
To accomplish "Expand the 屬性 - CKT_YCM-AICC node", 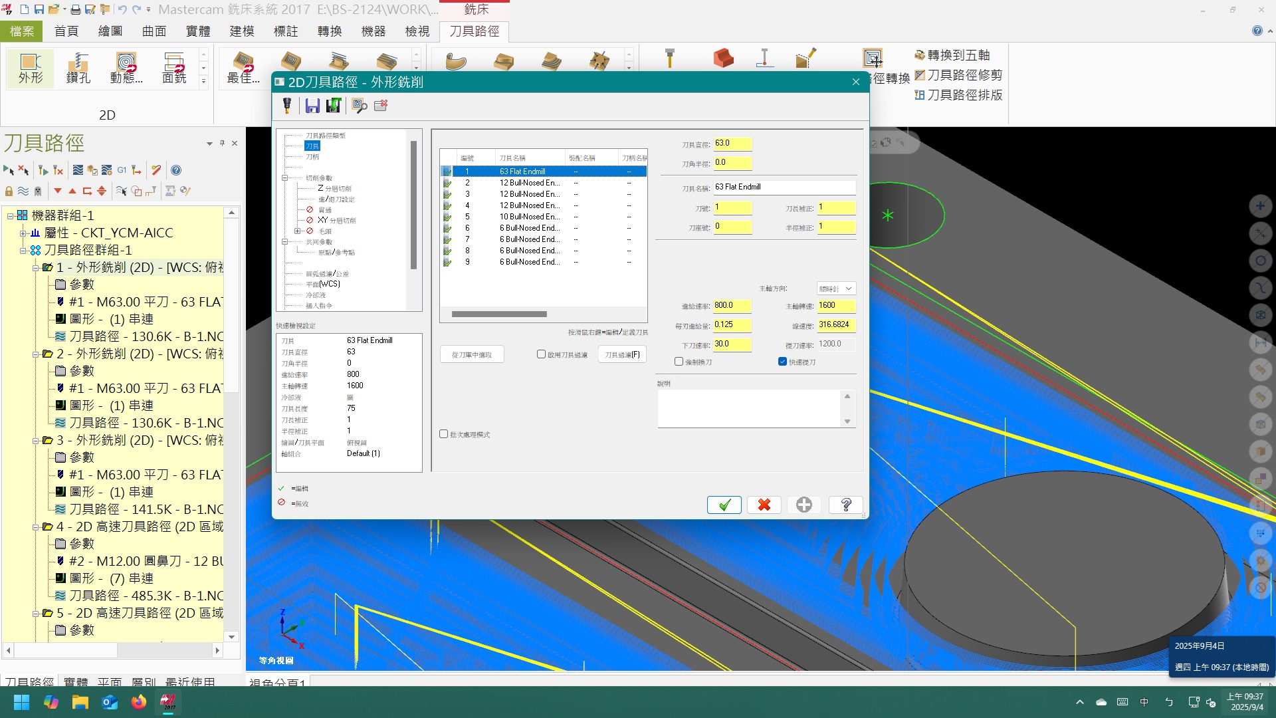I will click(x=23, y=233).
